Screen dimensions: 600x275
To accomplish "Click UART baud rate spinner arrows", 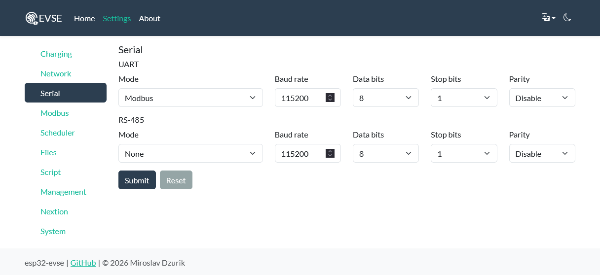I will [330, 98].
